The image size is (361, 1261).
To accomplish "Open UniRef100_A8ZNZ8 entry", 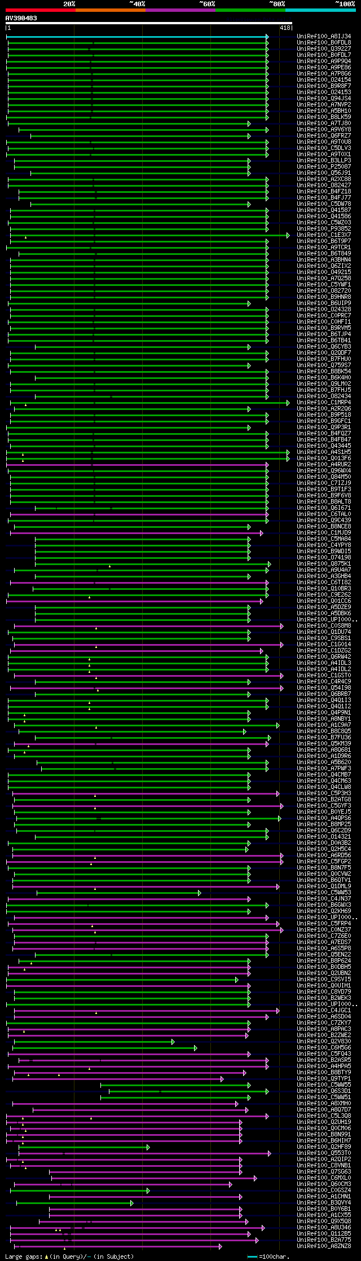I will [324, 1246].
